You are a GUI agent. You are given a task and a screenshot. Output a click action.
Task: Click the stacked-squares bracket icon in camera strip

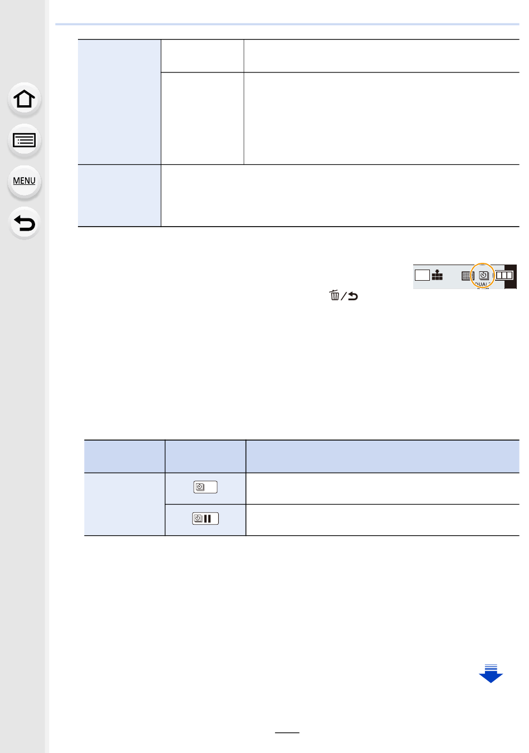click(x=437, y=275)
